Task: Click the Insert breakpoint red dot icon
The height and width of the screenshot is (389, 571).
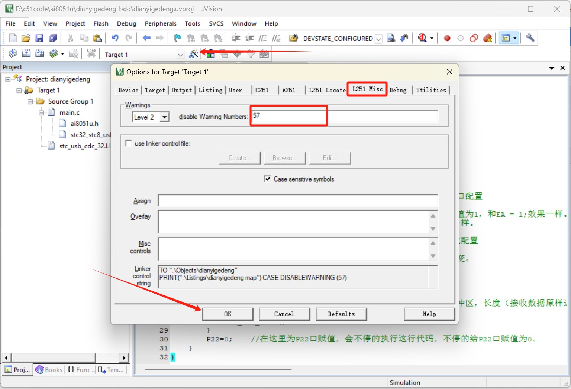Action: pyautogui.click(x=447, y=38)
